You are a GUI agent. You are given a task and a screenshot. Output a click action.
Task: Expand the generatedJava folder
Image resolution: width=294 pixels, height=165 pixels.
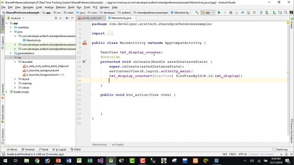click(x=11, y=53)
